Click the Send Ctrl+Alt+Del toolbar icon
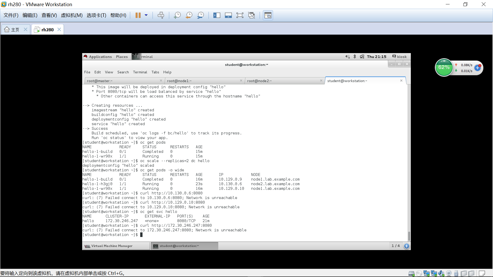The width and height of the screenshot is (493, 277). (x=161, y=15)
